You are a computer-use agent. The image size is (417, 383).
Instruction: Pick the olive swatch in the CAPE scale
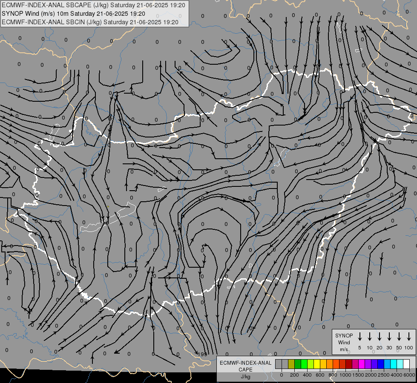tap(291, 364)
